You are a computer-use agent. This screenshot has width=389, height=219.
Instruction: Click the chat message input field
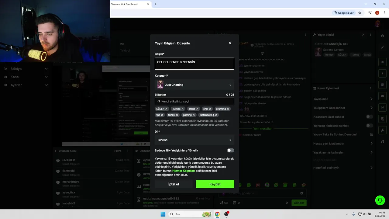(262, 193)
